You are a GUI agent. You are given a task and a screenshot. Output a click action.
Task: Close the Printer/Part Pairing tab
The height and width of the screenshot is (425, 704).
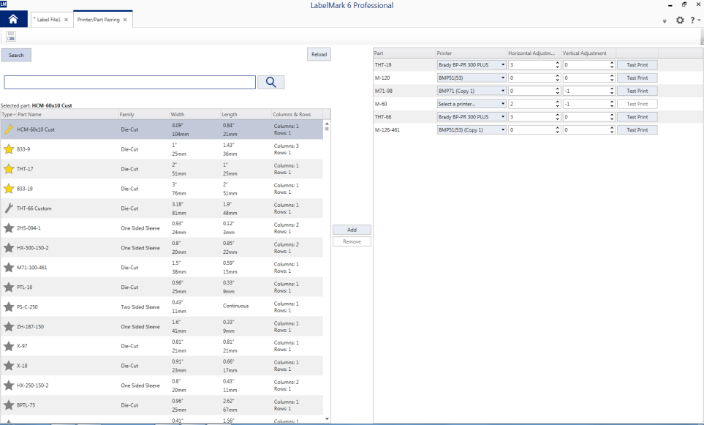[x=125, y=20]
